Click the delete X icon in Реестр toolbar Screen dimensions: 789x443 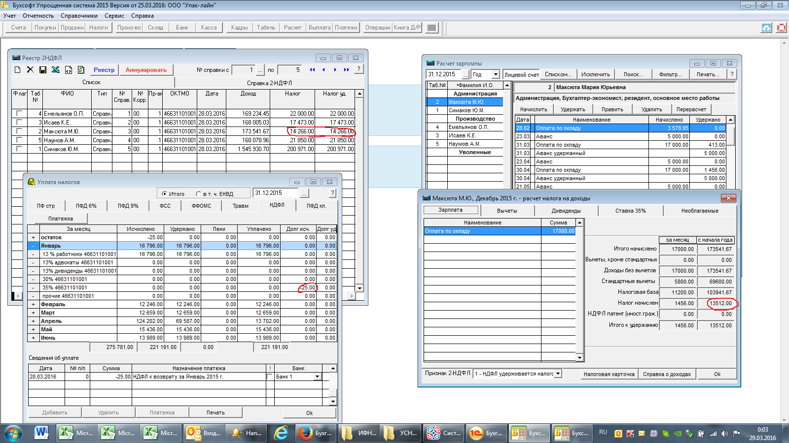click(30, 70)
